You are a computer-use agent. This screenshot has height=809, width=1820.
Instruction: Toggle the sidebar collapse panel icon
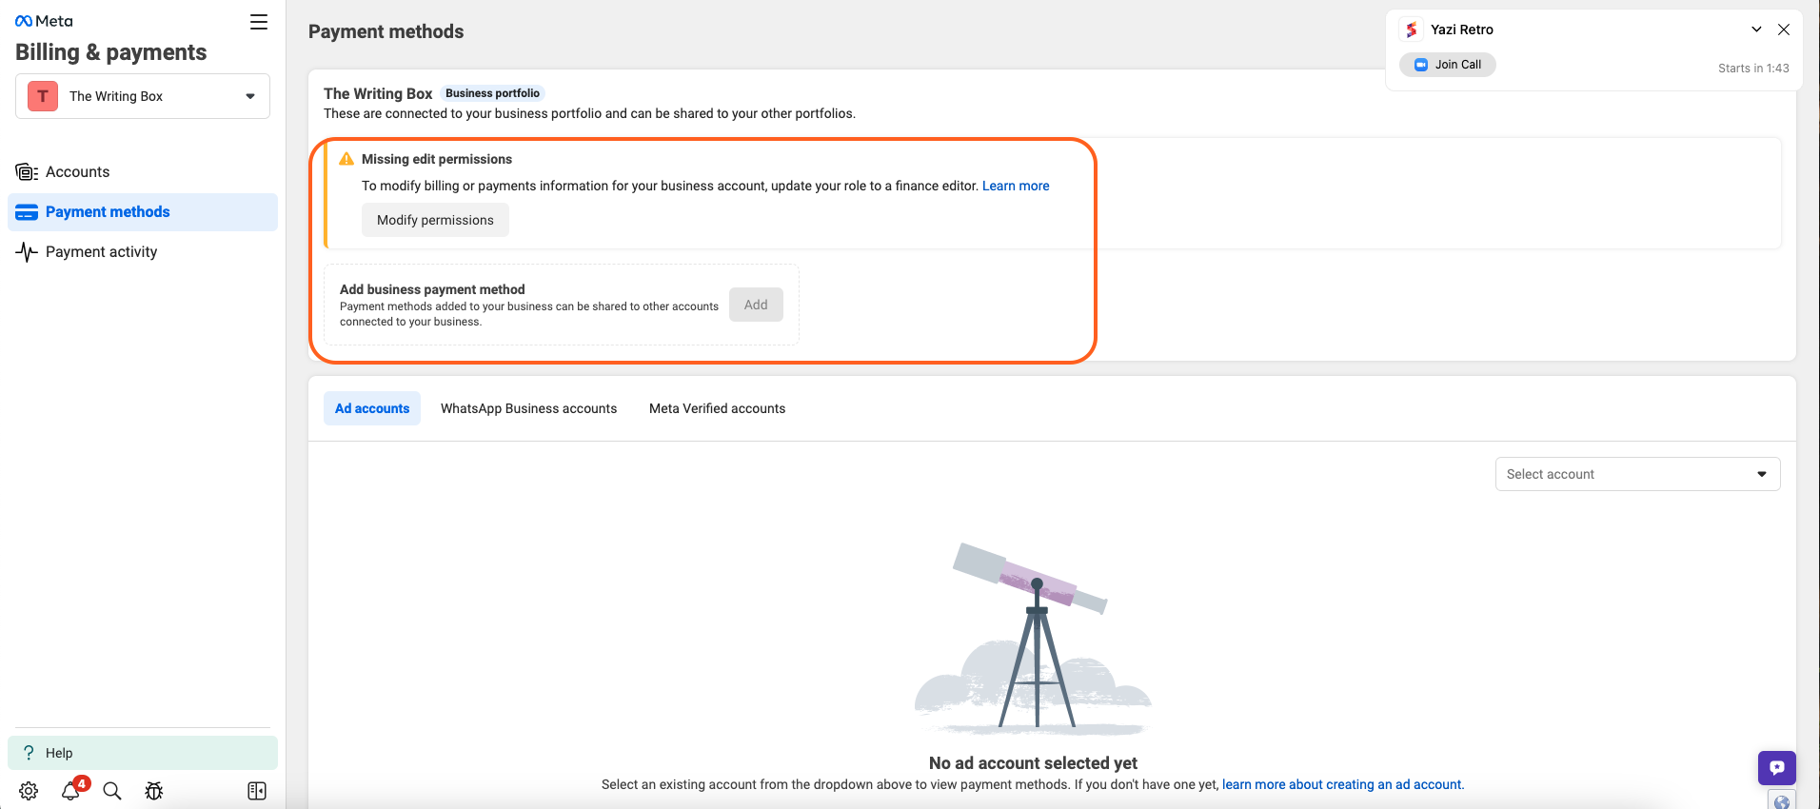tap(257, 791)
